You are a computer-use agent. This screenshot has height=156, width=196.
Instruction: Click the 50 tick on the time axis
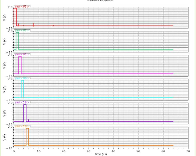[138, 151]
